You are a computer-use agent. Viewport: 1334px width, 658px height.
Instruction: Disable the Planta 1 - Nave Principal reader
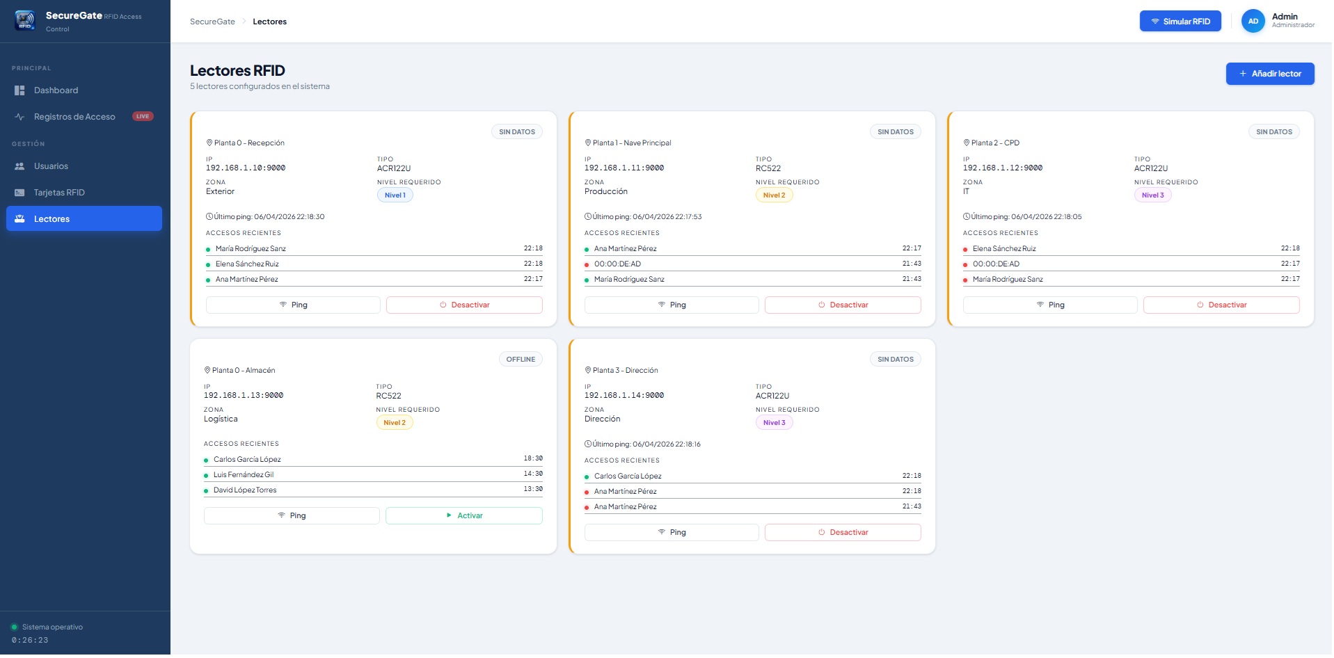pos(843,305)
